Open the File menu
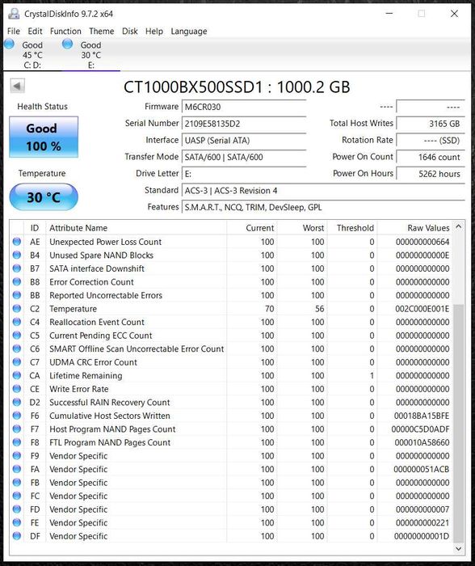The image size is (475, 566). click(14, 32)
